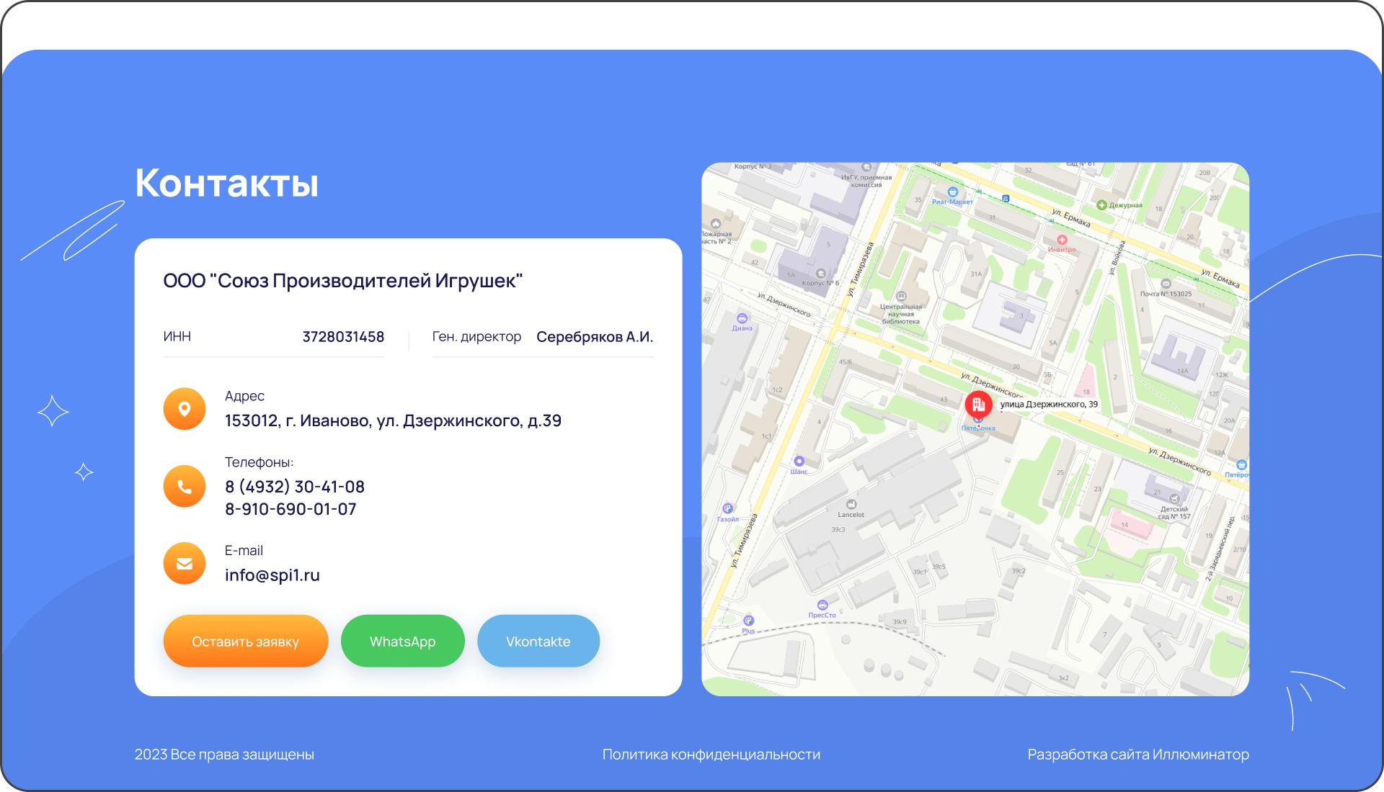Viewport: 1384px width, 792px height.
Task: Click the green Дежурная pharmacy icon on map
Action: point(1101,205)
